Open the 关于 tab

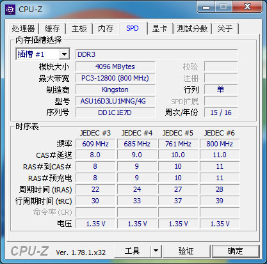(x=225, y=28)
